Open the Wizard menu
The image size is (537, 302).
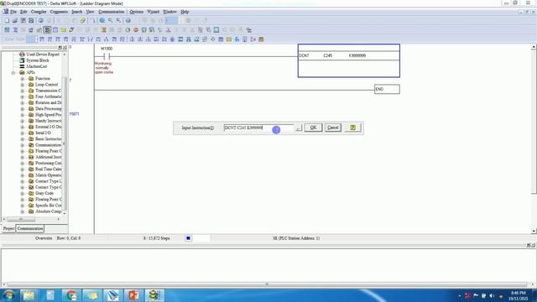pyautogui.click(x=153, y=12)
